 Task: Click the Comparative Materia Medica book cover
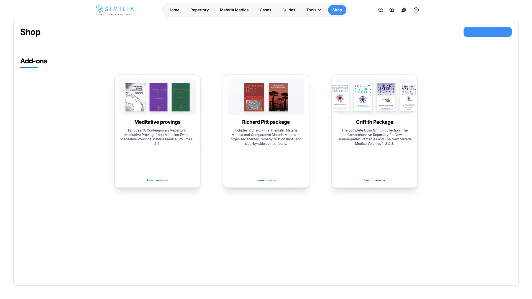(x=254, y=97)
